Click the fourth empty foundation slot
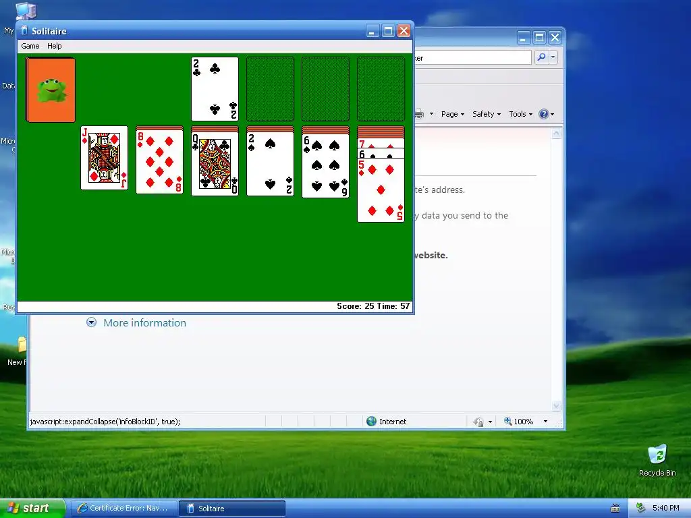 tap(381, 89)
